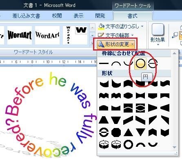Apply the Inflate Top warp shape
Screen dimensions: 182x159
click(x=104, y=108)
